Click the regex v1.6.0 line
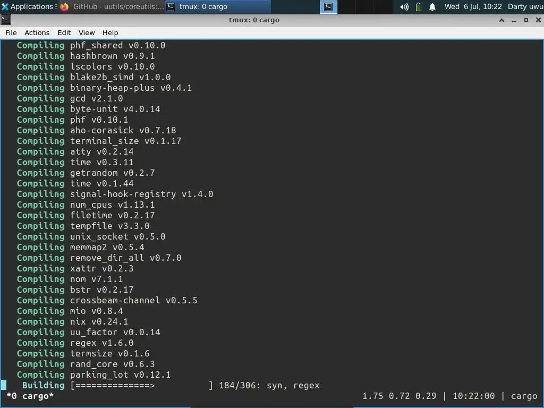The height and width of the screenshot is (408, 544). (x=75, y=343)
